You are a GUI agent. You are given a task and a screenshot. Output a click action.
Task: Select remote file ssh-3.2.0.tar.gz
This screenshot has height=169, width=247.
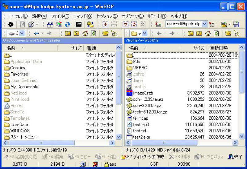(147, 106)
